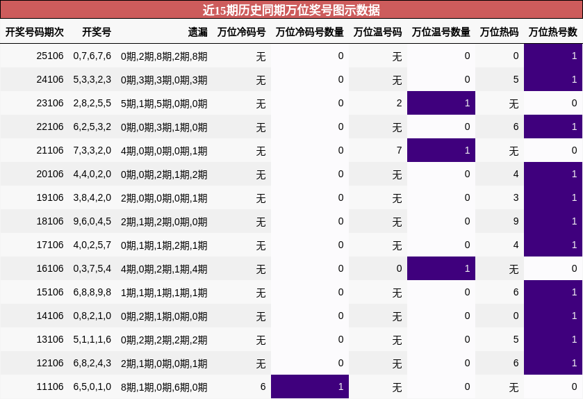This screenshot has height=399, width=583.
Task: Click the 万位热号数 column header
Action: point(553,32)
